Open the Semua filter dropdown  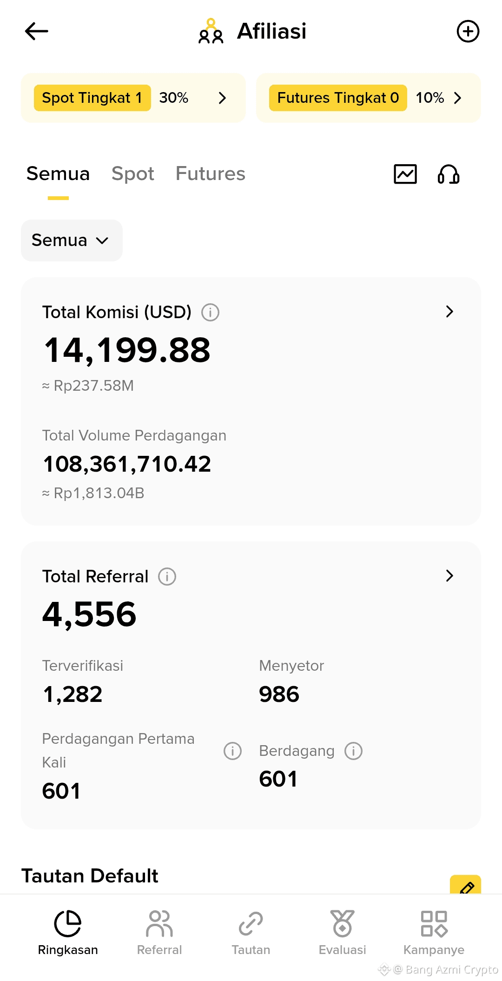pos(72,240)
